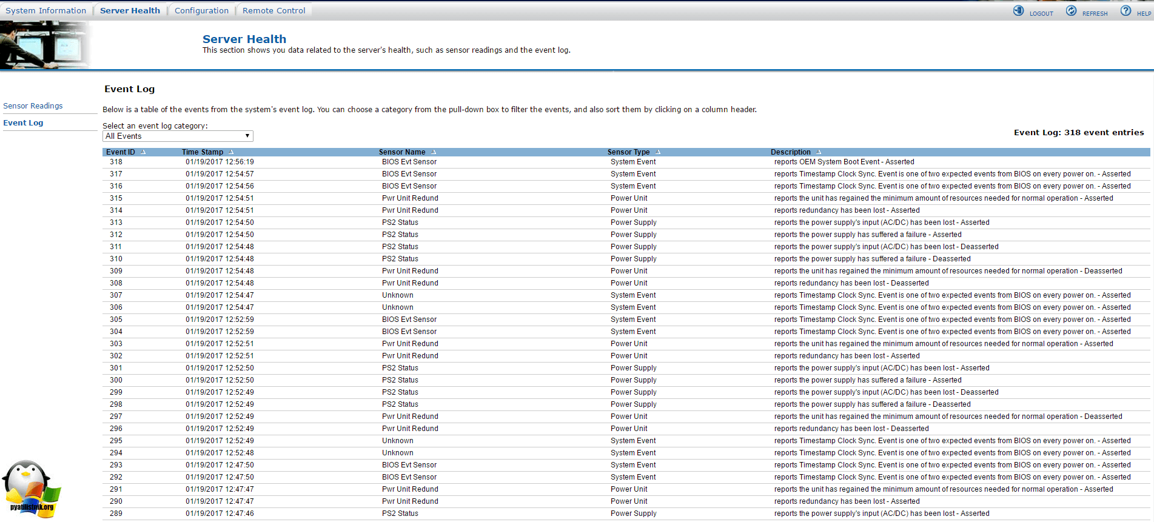Click the Sensor Name sort arrow icon
Viewport: 1154px width, 522px height.
pos(434,152)
